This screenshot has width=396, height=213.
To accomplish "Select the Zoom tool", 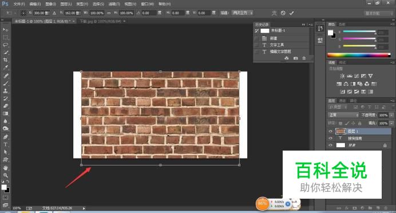I will (5, 175).
